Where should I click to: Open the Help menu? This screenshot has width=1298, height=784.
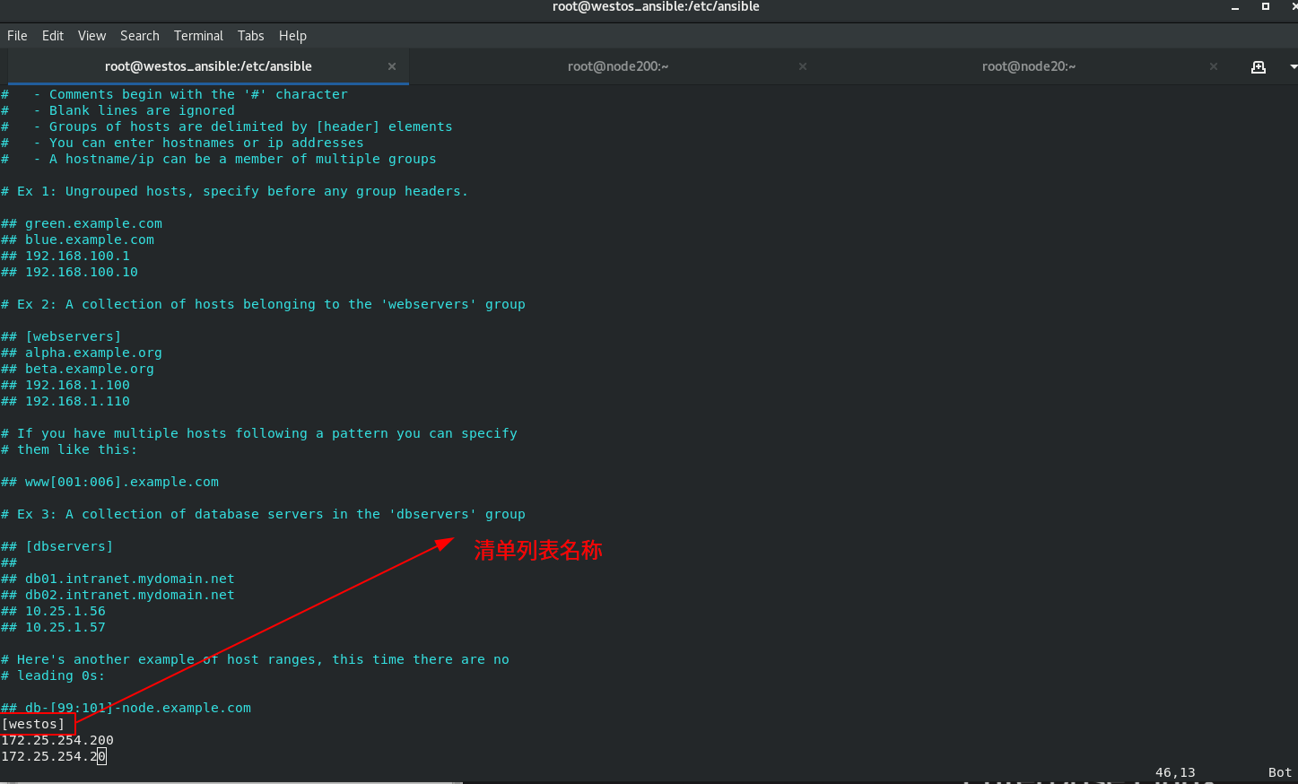point(292,36)
